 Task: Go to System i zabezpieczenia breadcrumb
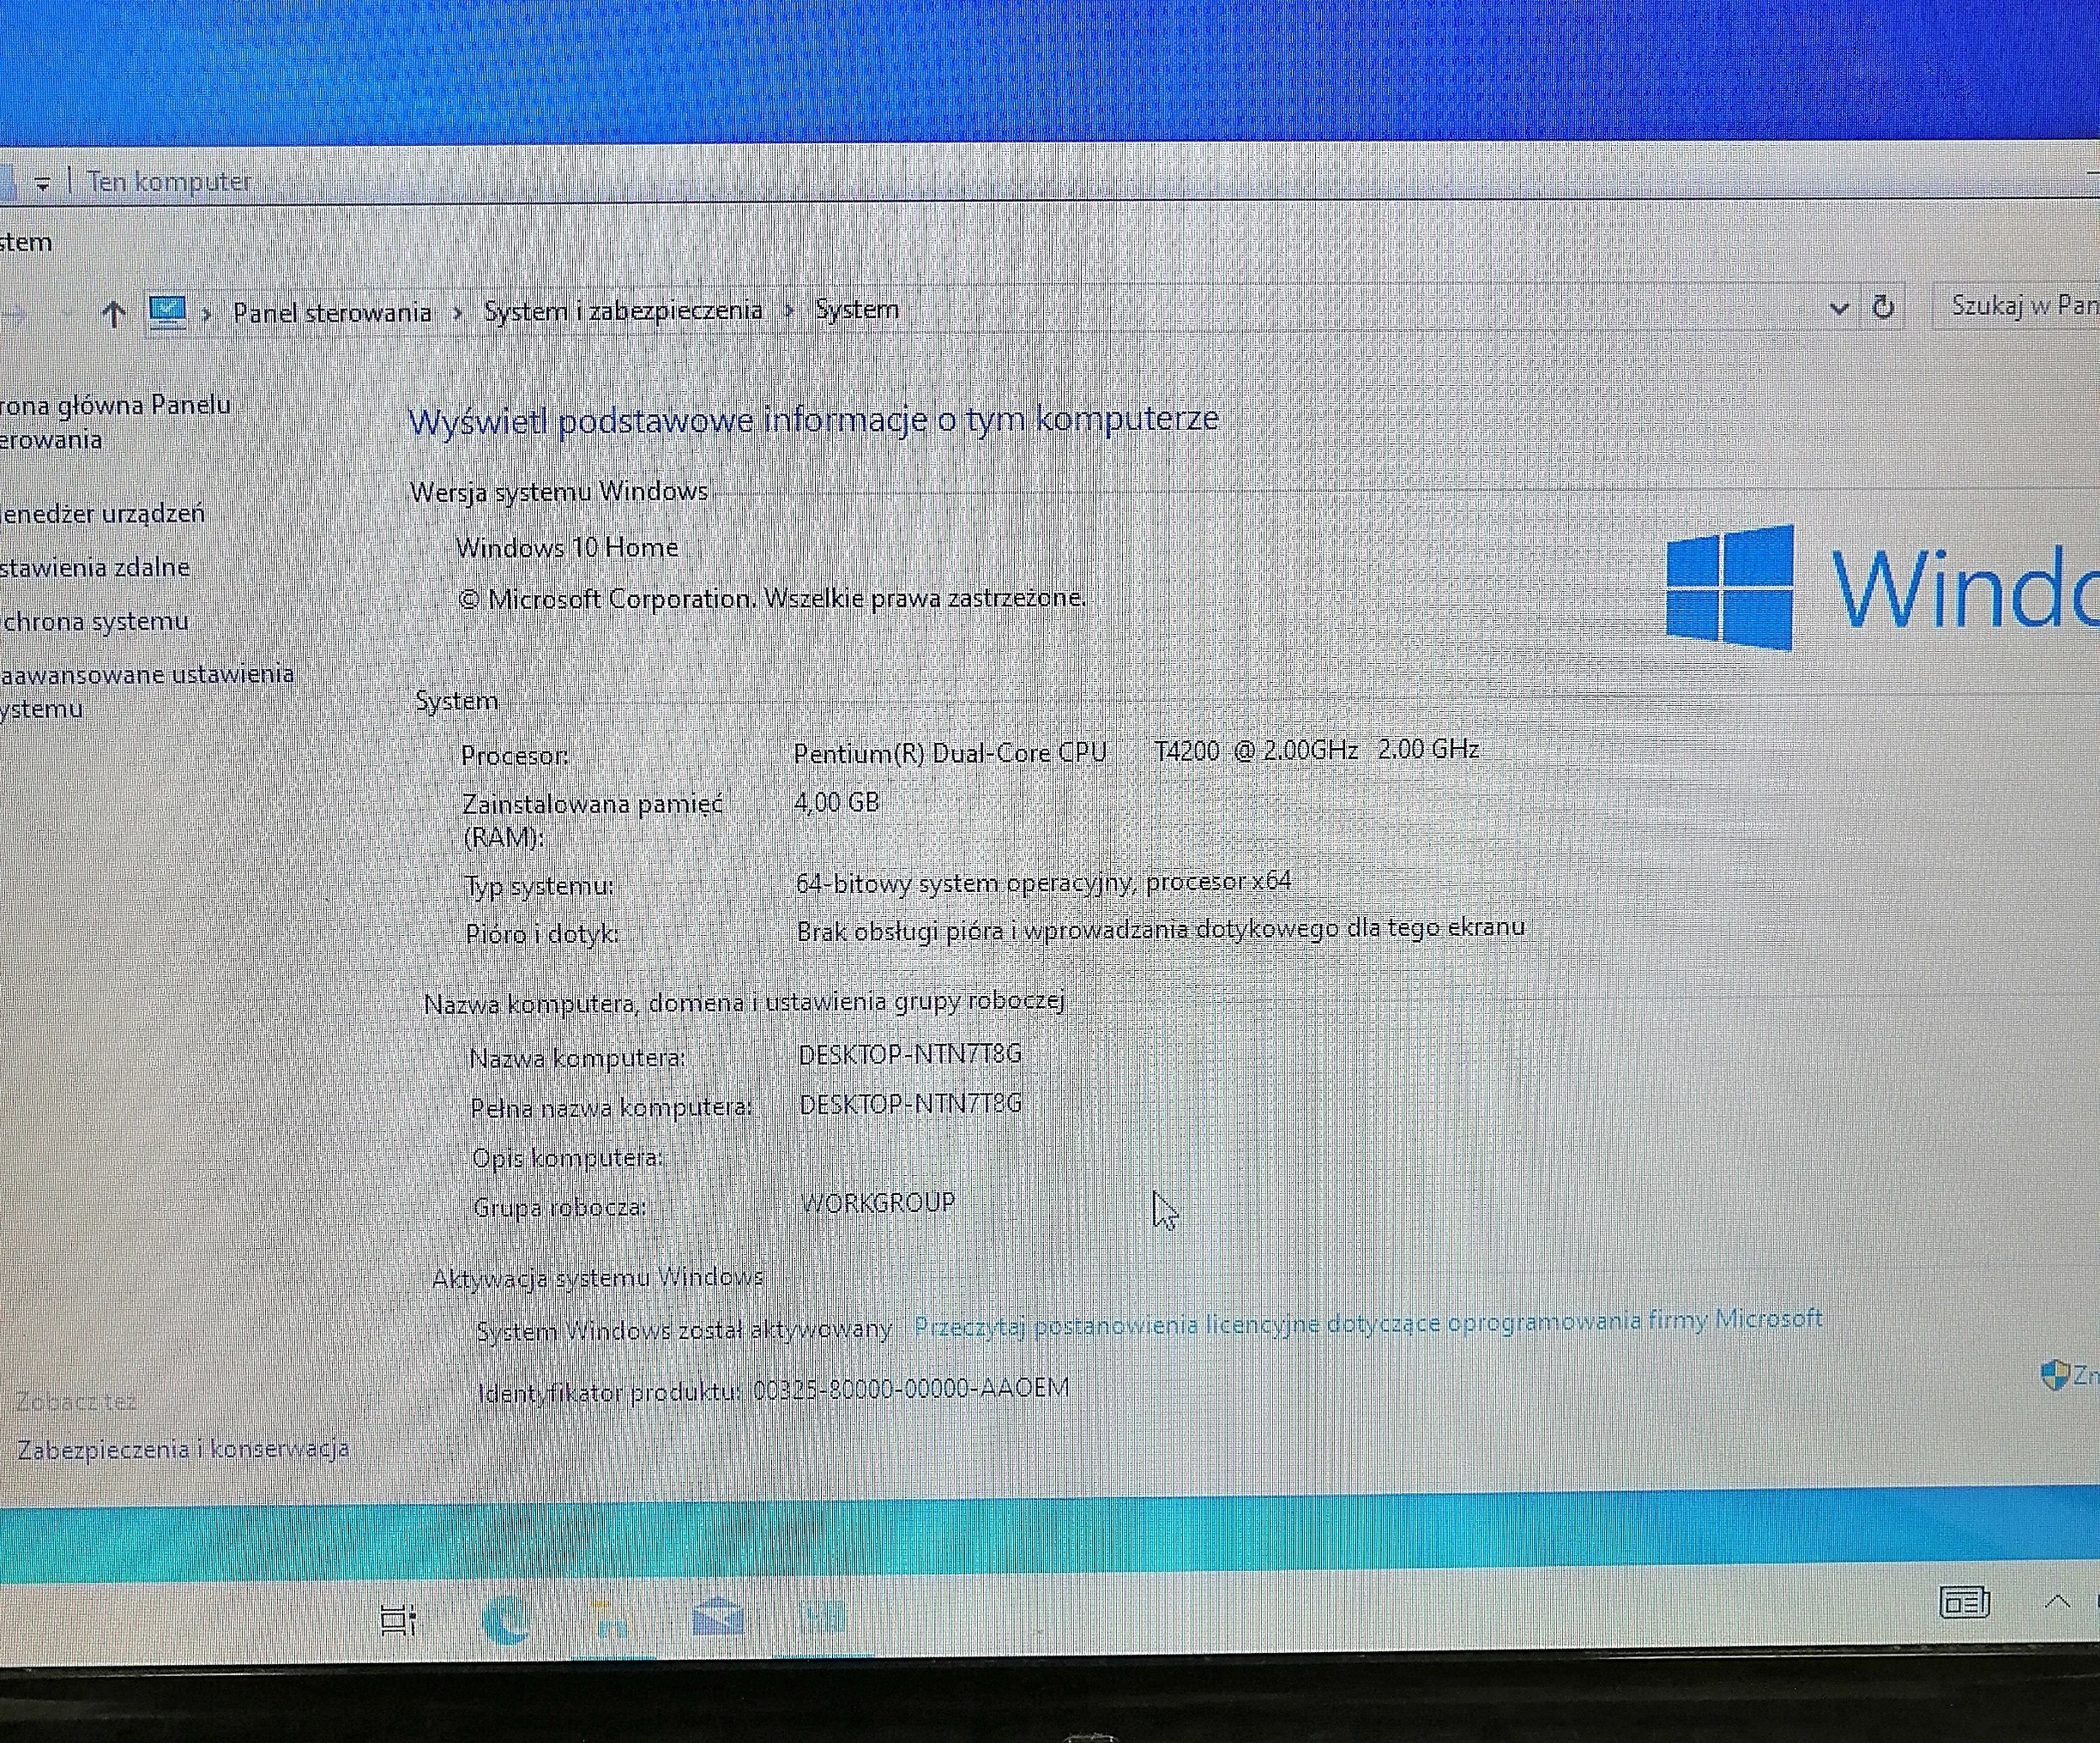coord(623,311)
